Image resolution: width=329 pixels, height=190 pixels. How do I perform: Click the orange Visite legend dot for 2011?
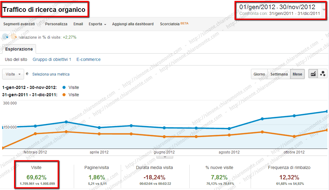(64, 95)
